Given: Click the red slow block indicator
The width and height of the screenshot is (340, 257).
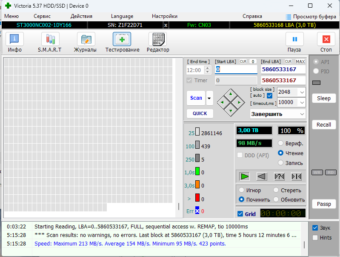Looking at the screenshot, I should 197,197.
